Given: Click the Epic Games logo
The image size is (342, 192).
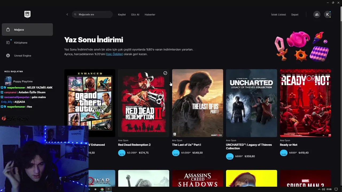Looking at the screenshot, I should point(27,14).
